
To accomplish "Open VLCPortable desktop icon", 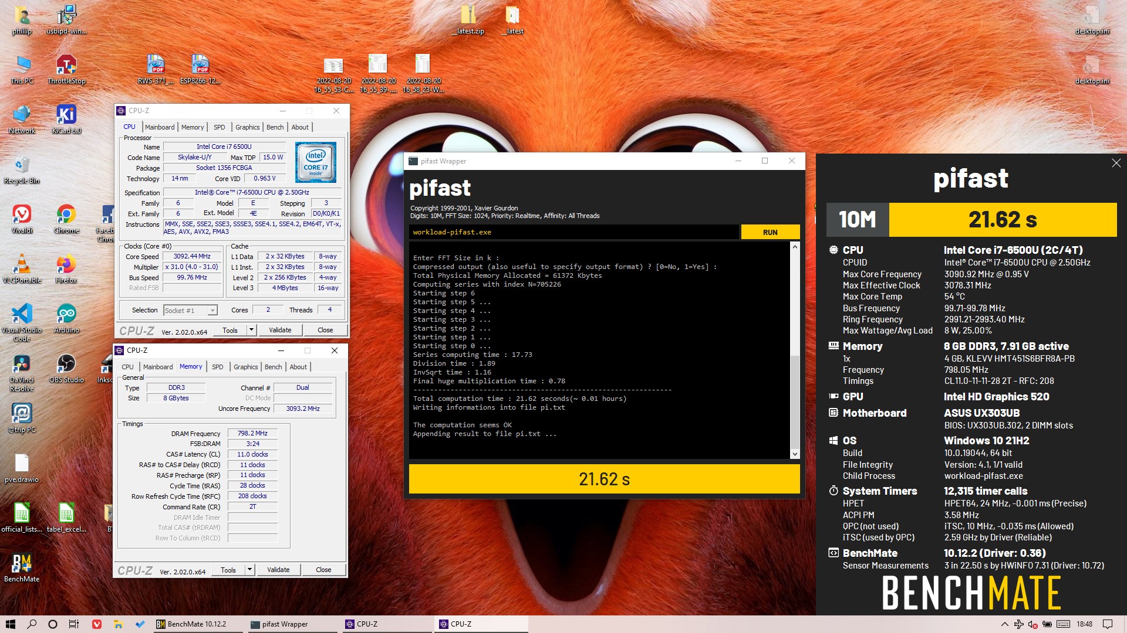I will (x=22, y=268).
